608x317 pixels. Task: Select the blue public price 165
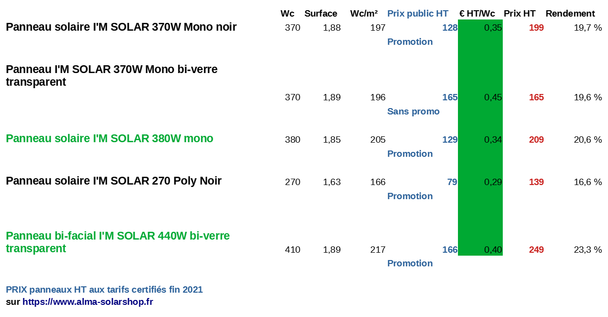tap(450, 97)
